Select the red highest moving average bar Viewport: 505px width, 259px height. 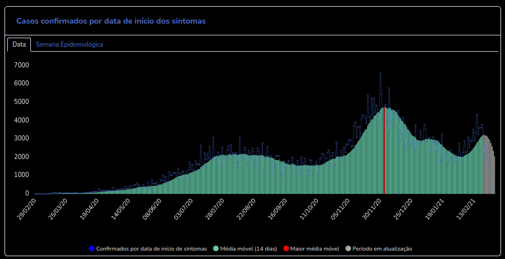384,152
